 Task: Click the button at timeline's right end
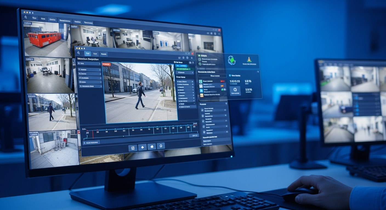(194, 135)
